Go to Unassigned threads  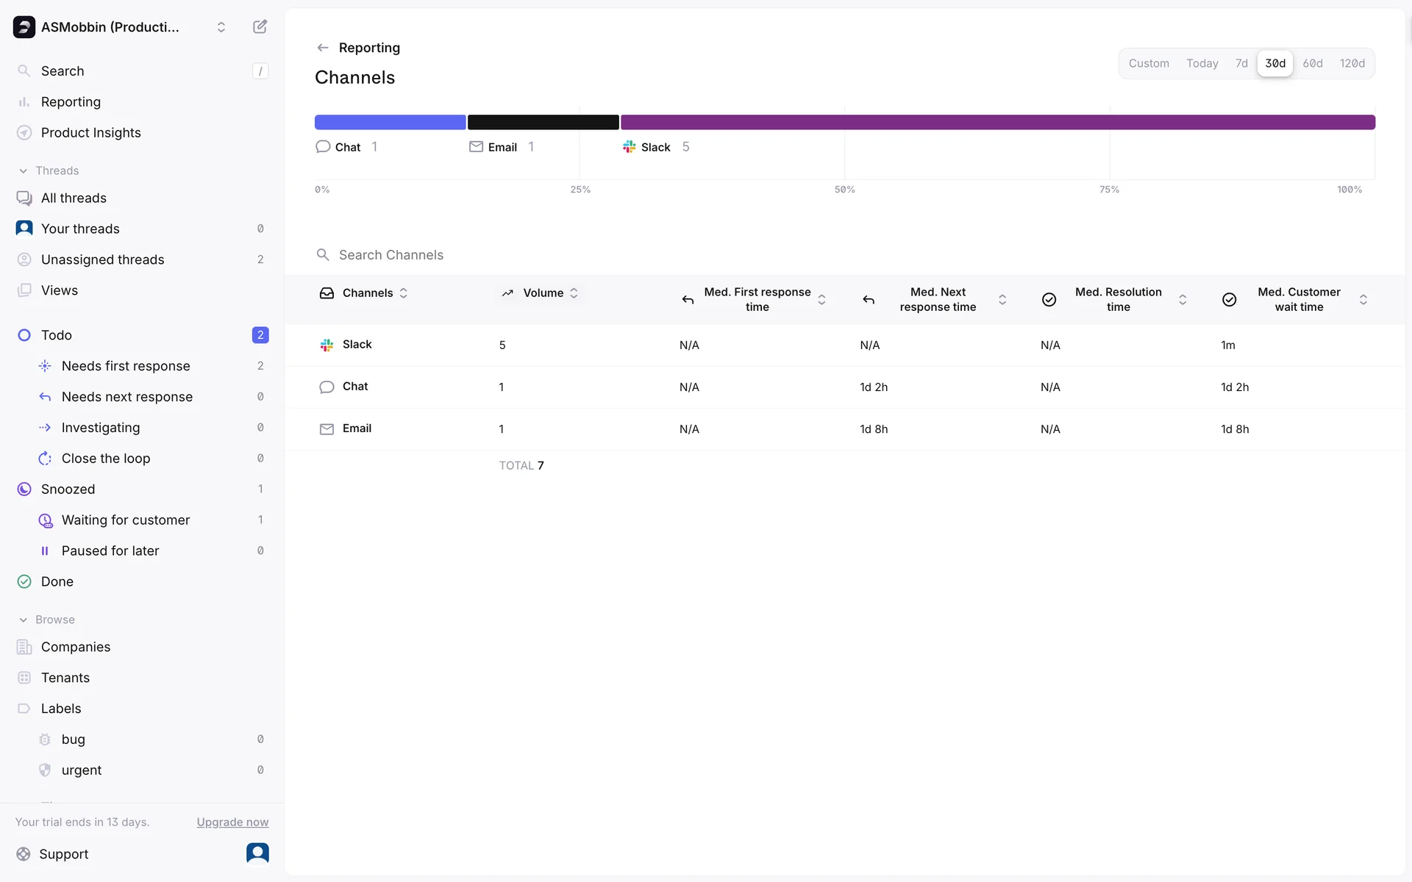[x=102, y=259]
